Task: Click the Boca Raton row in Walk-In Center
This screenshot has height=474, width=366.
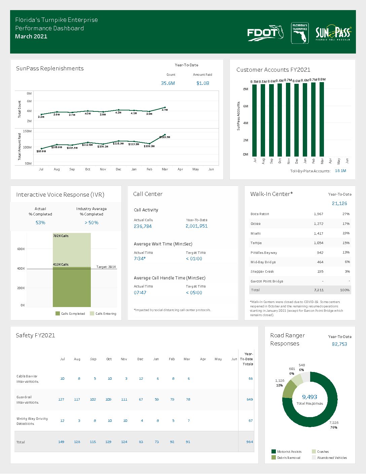Action: (300, 214)
